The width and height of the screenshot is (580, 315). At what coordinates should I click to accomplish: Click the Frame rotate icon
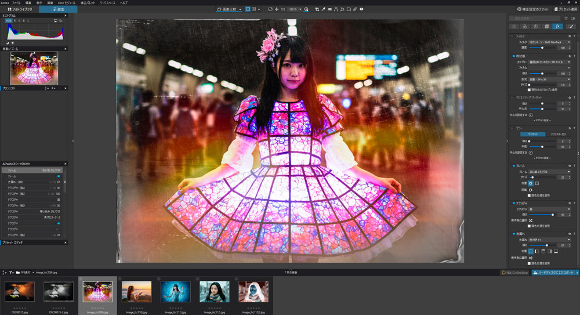tap(530, 189)
